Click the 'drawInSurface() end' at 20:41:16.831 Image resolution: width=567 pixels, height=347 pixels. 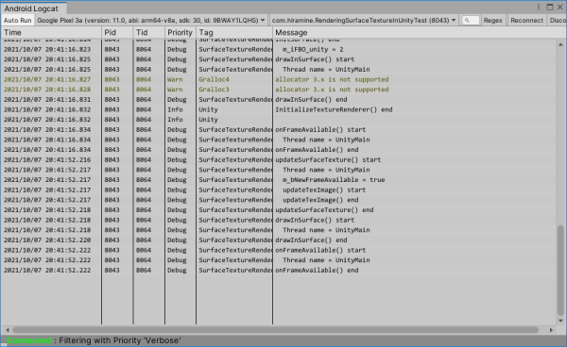click(x=311, y=100)
